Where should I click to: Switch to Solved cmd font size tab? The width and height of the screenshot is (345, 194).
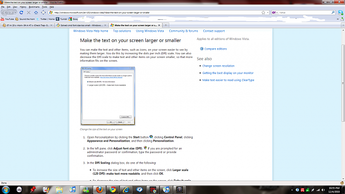click(81, 25)
